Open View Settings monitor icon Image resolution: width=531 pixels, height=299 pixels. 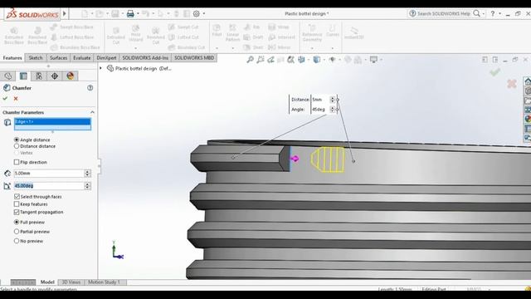373,60
